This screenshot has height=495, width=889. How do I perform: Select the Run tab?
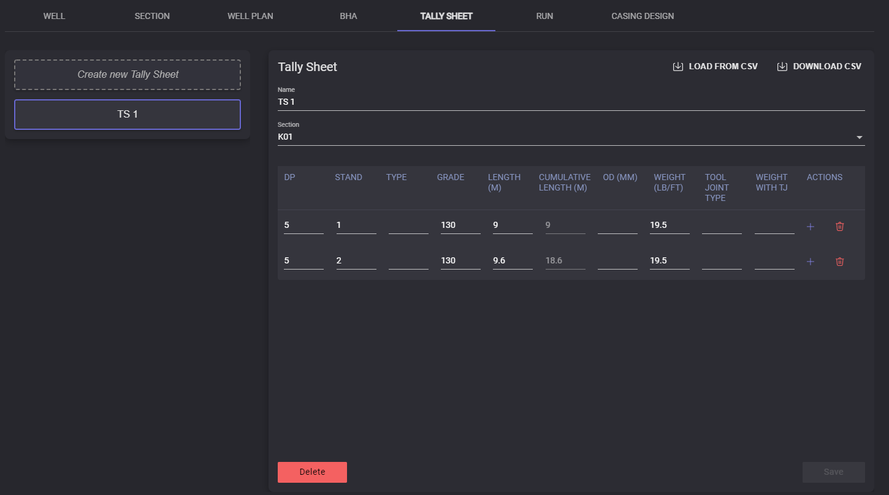pyautogui.click(x=544, y=16)
